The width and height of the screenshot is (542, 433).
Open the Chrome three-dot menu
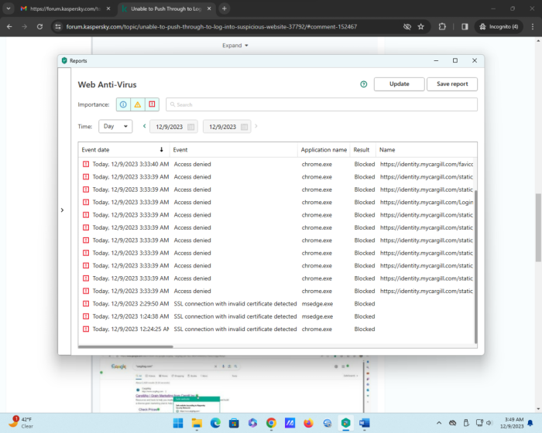click(533, 26)
